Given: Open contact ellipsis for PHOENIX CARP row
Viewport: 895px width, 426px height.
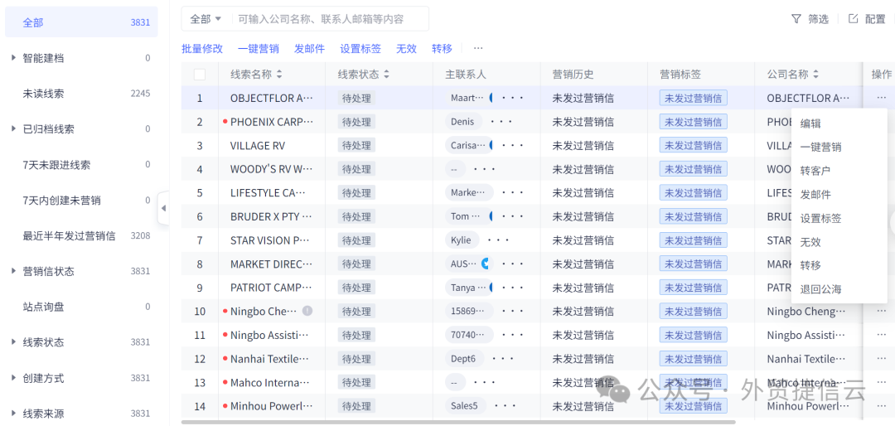Looking at the screenshot, I should click(501, 122).
